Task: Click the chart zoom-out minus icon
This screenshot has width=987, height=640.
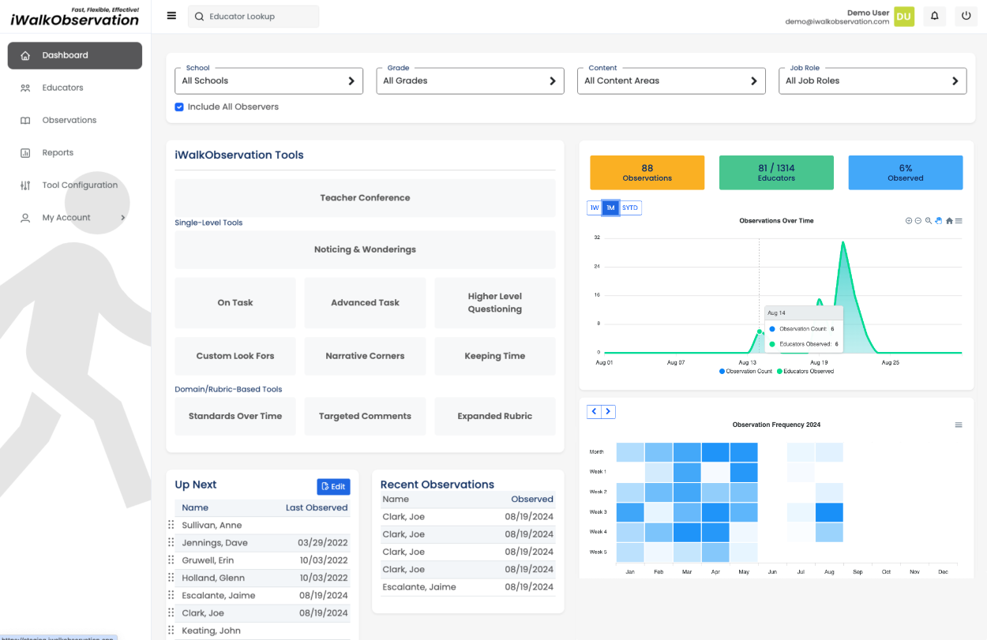Action: tap(918, 221)
